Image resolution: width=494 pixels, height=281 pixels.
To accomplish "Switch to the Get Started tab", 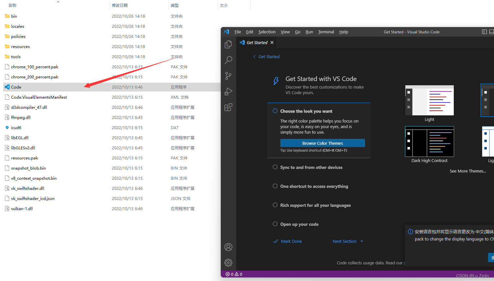I will click(257, 42).
